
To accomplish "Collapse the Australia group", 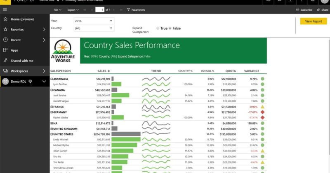I will tap(52, 79).
